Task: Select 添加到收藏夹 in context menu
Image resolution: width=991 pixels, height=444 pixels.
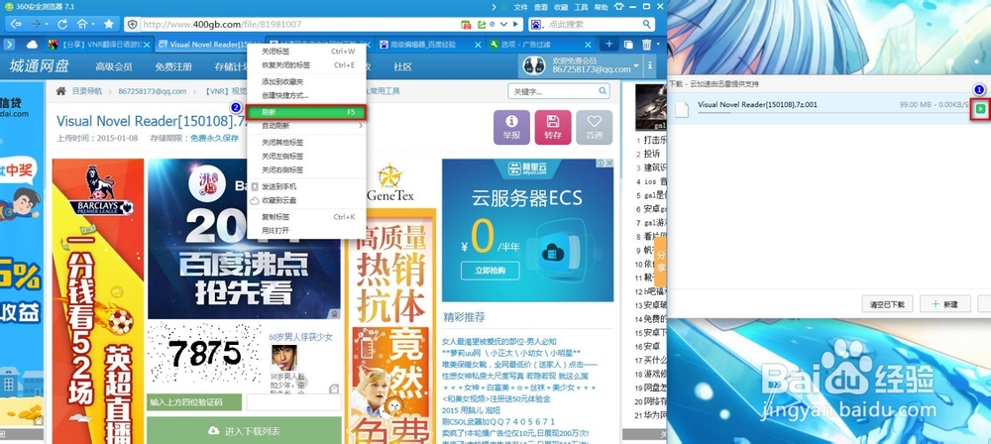Action: coord(306,81)
